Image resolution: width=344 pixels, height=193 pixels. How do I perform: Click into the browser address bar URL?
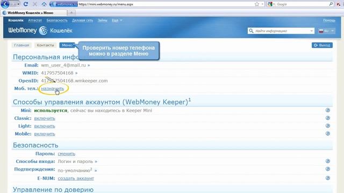(166, 4)
